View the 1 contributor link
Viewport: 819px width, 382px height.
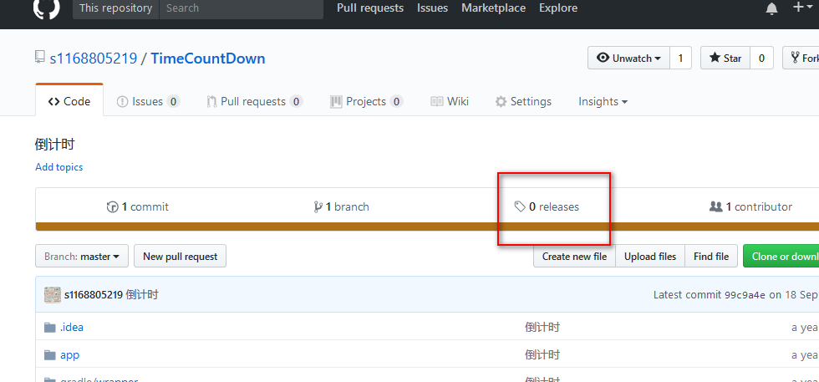(x=751, y=207)
